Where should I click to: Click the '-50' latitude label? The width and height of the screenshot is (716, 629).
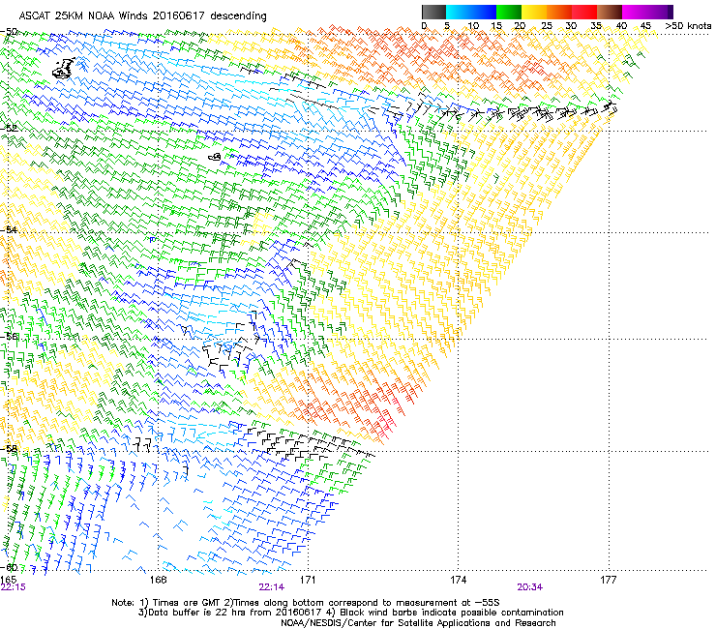9,32
